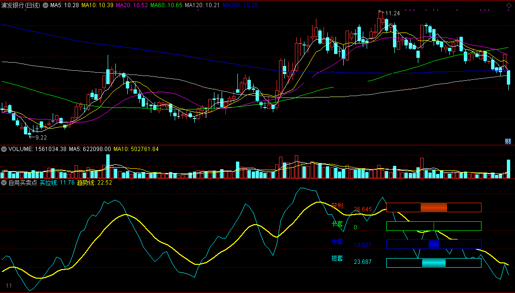Open the 财 finance info icon
This screenshot has height=293, width=515.
(x=508, y=141)
